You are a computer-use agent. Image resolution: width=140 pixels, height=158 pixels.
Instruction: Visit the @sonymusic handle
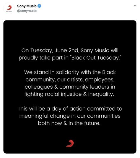click(27, 11)
